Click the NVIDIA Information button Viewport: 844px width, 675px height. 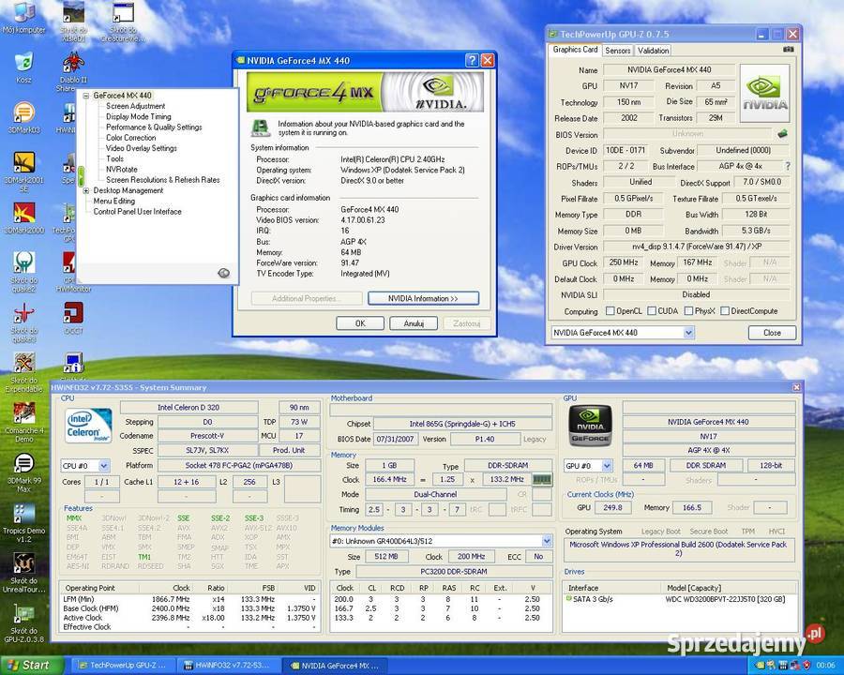pyautogui.click(x=423, y=298)
